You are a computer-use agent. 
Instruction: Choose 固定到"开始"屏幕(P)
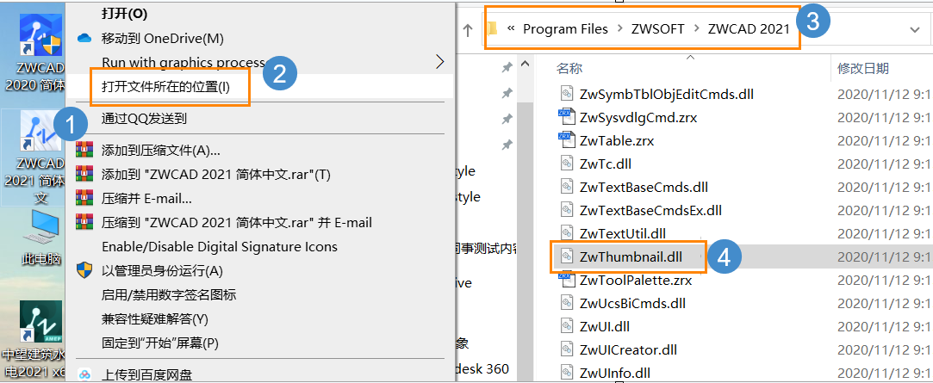coord(160,343)
